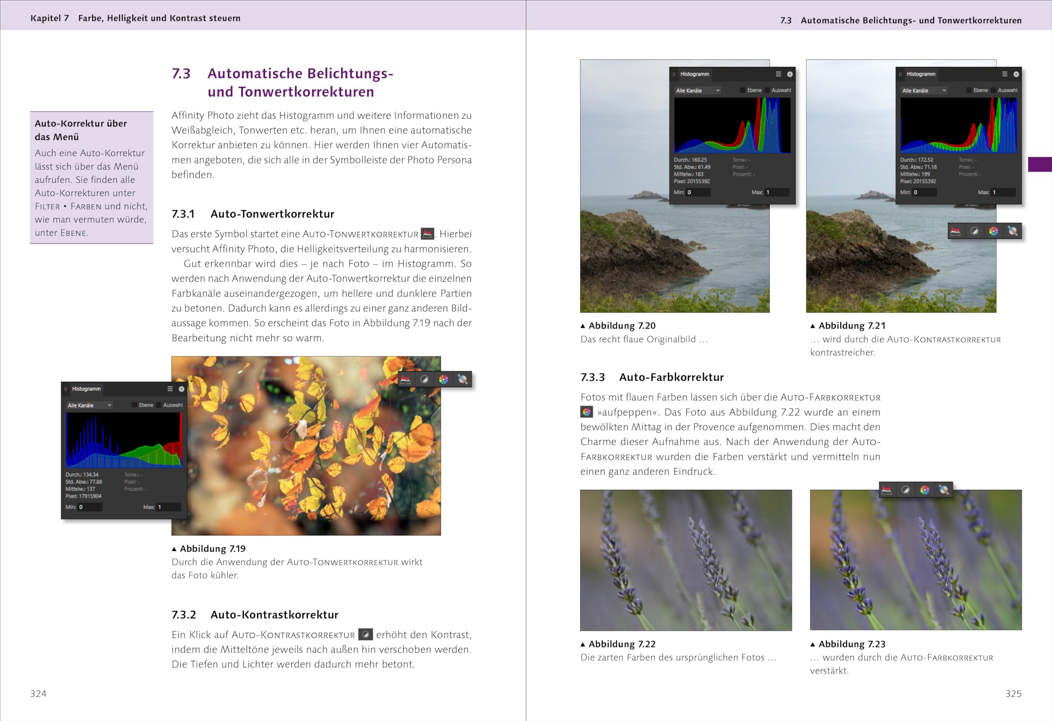Screen dimensions: 1052x721
Task: Click Auto-Kontrastkorrektur icon above the autumn leaves photo
Action: [x=424, y=379]
